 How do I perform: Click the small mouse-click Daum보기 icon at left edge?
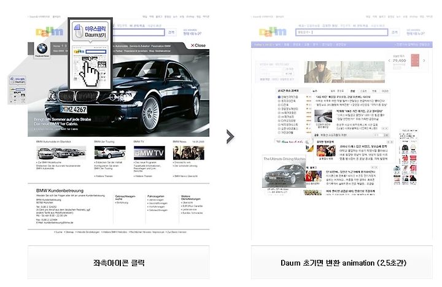point(18,80)
